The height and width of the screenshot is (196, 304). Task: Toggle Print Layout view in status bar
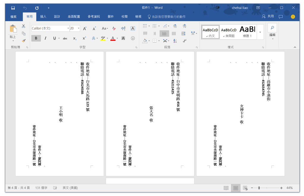[236, 188]
